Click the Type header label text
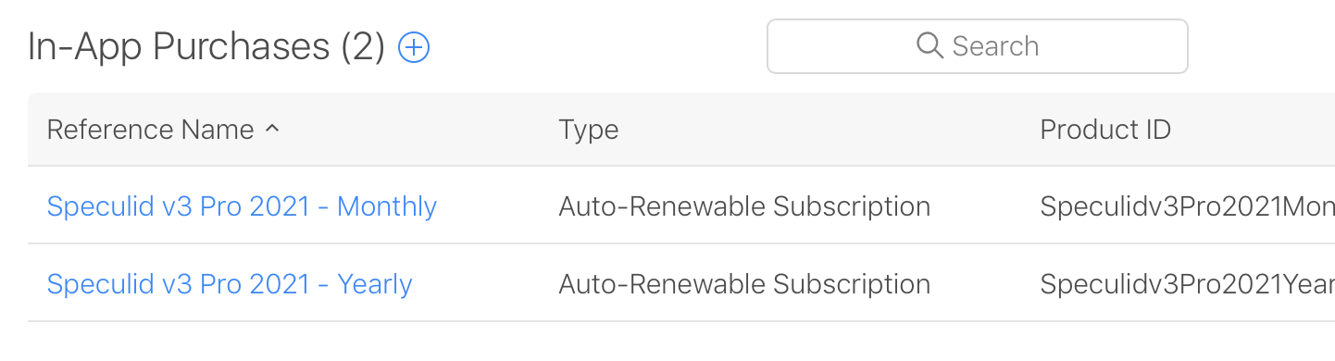 click(x=589, y=130)
